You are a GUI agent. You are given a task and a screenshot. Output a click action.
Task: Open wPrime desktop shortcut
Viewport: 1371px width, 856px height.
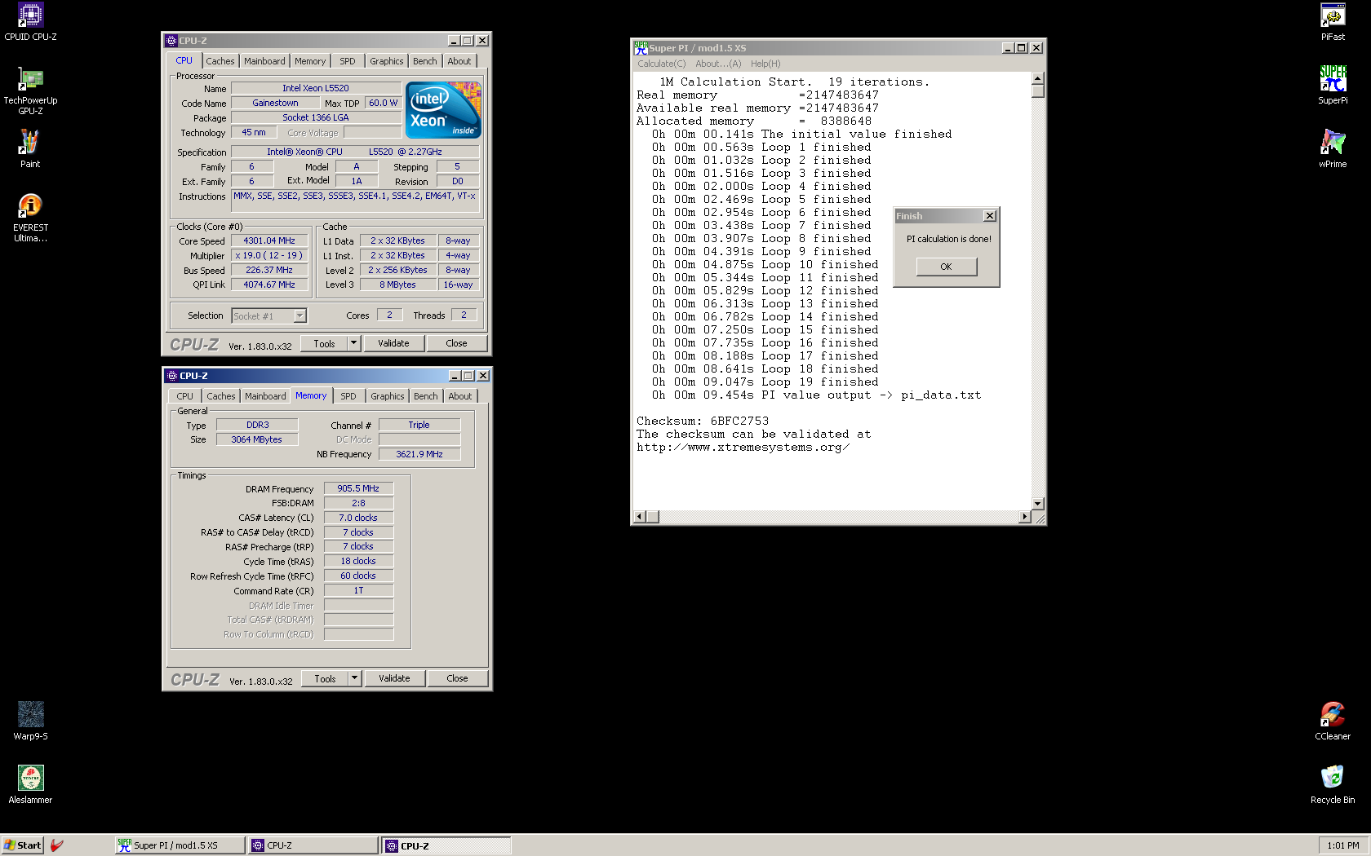coord(1333,148)
